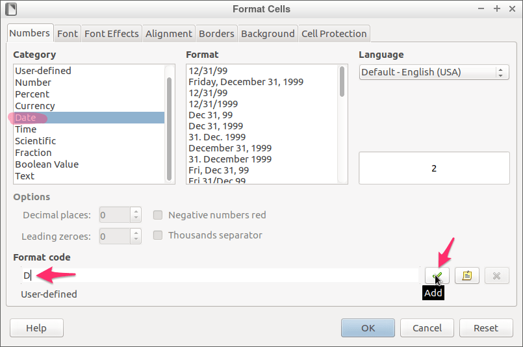Image resolution: width=523 pixels, height=347 pixels.
Task: Select Time category
Action: pyautogui.click(x=90, y=129)
